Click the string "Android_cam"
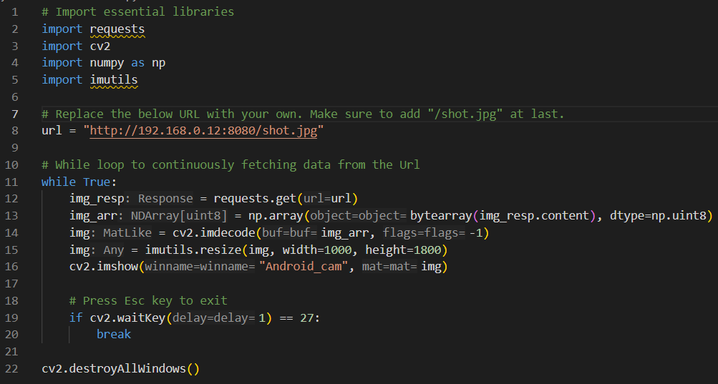The height and width of the screenshot is (384, 718). (x=303, y=267)
